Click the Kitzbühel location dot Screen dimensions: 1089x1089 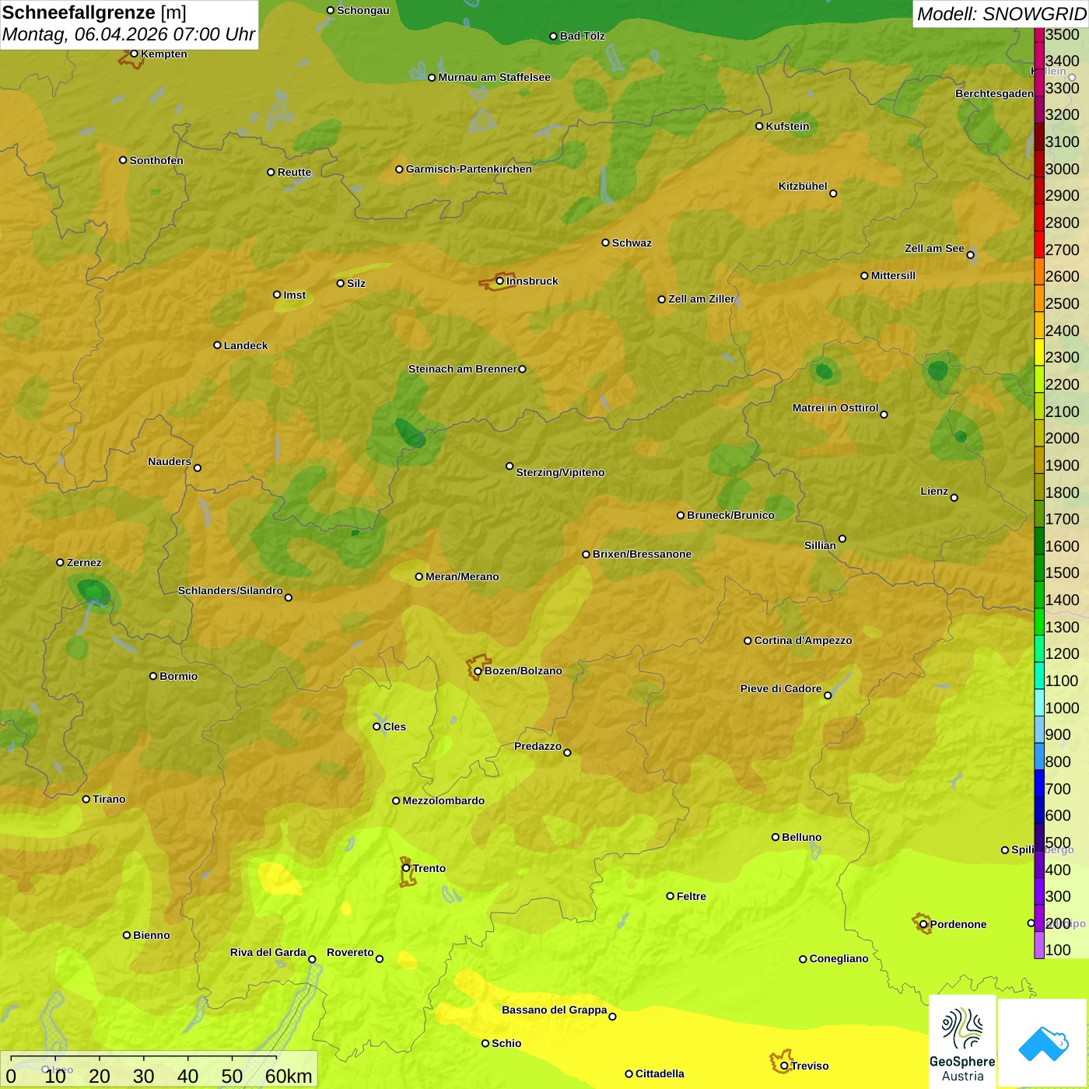[x=833, y=194]
